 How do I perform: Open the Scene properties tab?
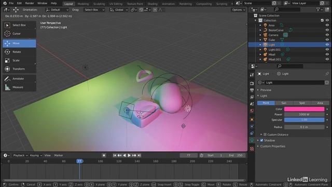pyautogui.click(x=252, y=104)
